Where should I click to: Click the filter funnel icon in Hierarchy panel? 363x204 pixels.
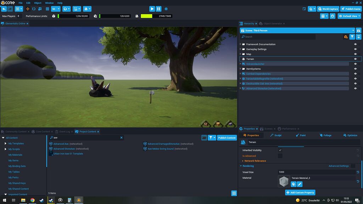pyautogui.click(x=352, y=37)
